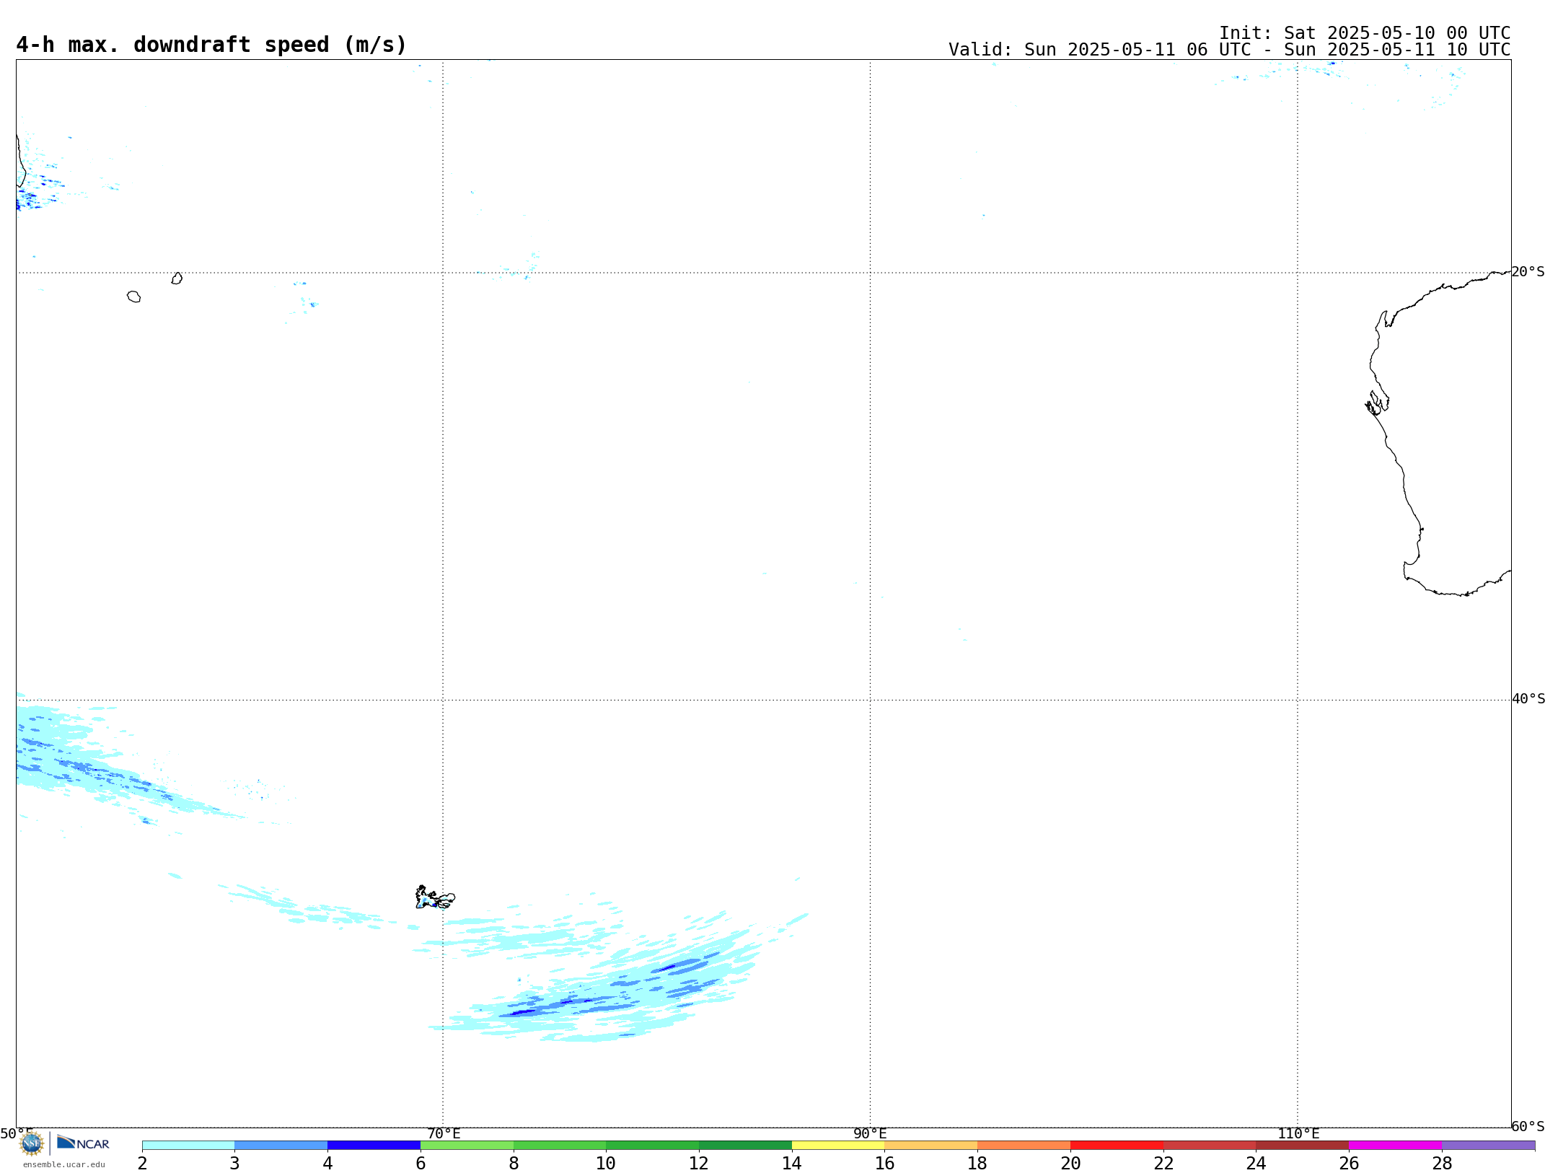Click the 40°S latitude label

pyautogui.click(x=1528, y=699)
